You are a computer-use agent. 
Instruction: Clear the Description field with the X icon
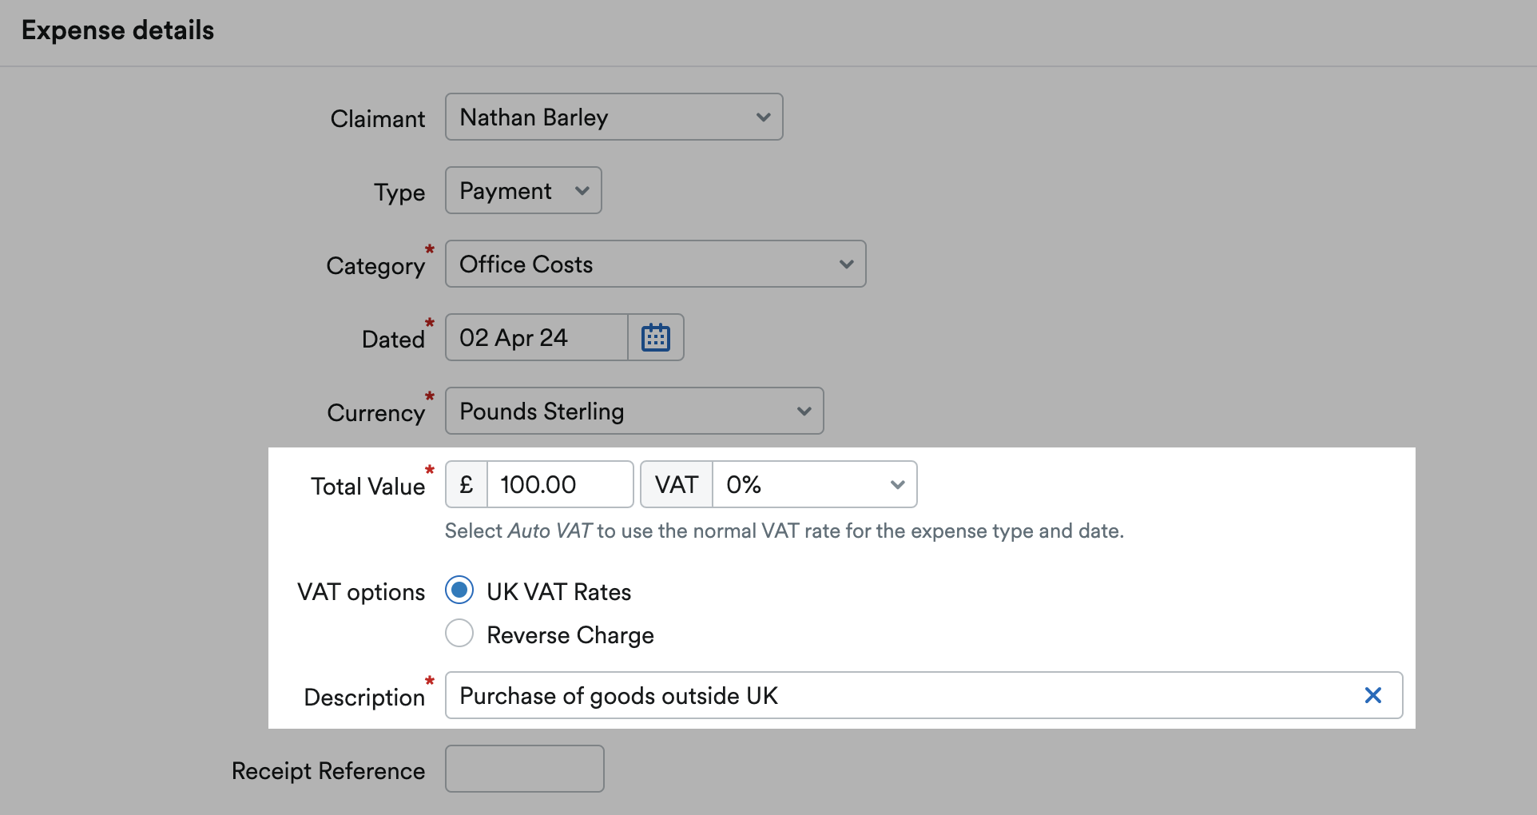point(1372,695)
